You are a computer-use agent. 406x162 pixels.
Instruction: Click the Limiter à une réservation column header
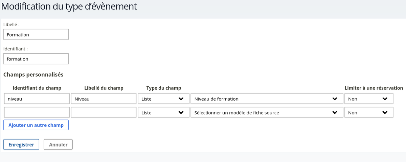tap(374, 88)
